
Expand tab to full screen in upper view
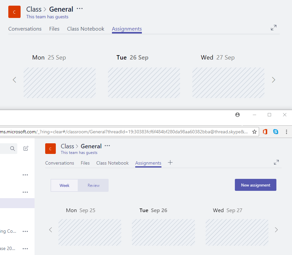(274, 28)
